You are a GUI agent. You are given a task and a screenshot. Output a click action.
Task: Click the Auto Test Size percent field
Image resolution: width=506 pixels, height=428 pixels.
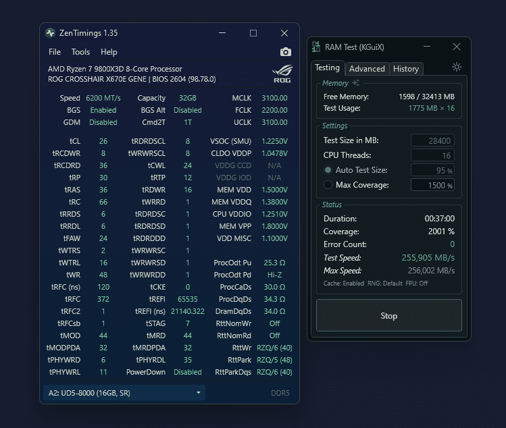tap(432, 170)
